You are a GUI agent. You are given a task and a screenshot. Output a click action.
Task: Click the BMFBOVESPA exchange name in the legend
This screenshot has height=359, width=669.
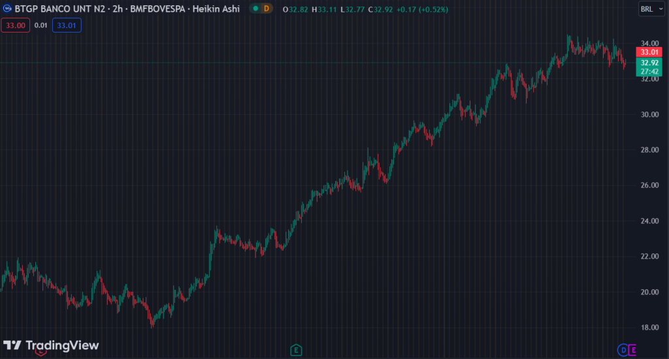coord(157,9)
